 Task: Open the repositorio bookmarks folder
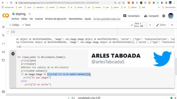pyautogui.click(x=38, y=7)
